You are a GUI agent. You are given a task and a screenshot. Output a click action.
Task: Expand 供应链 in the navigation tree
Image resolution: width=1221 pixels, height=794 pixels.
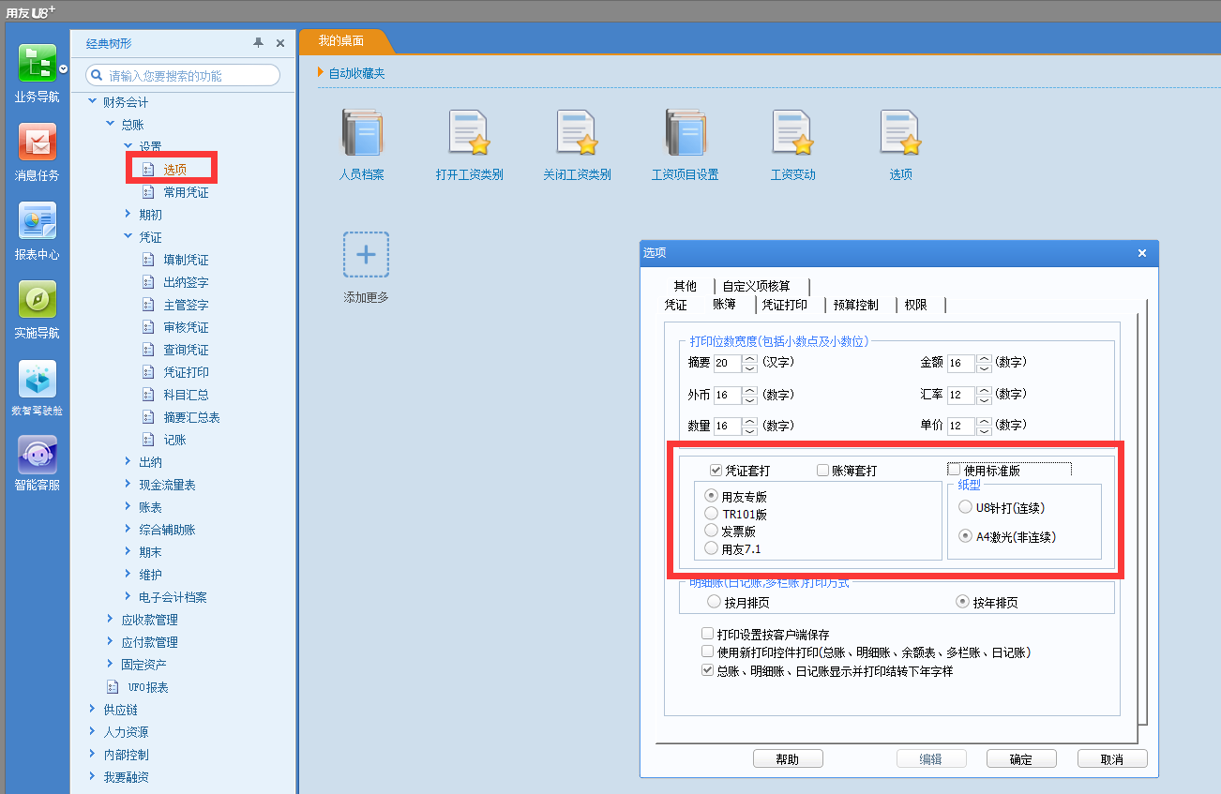[92, 710]
